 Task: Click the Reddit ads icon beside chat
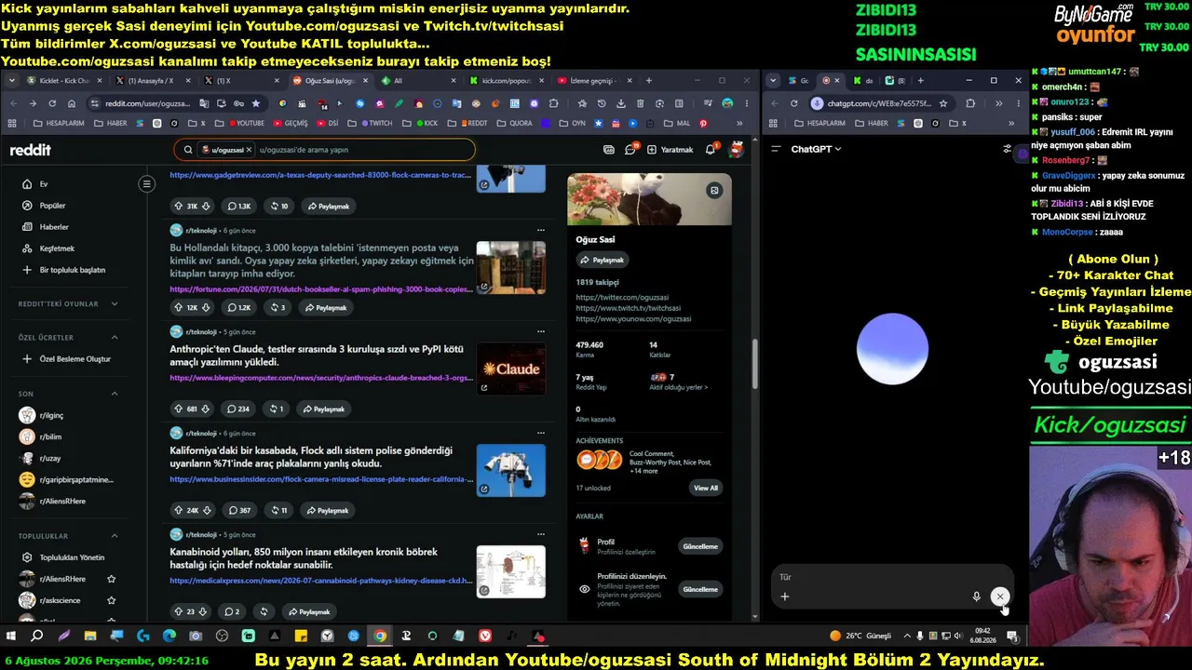point(609,150)
